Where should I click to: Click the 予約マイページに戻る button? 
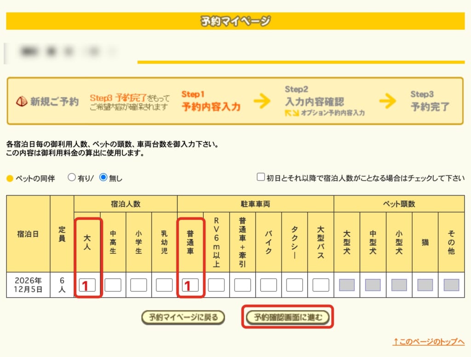point(183,317)
